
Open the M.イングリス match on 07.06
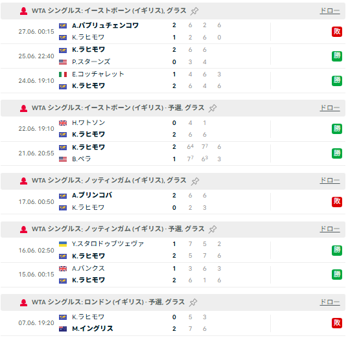click(173, 323)
